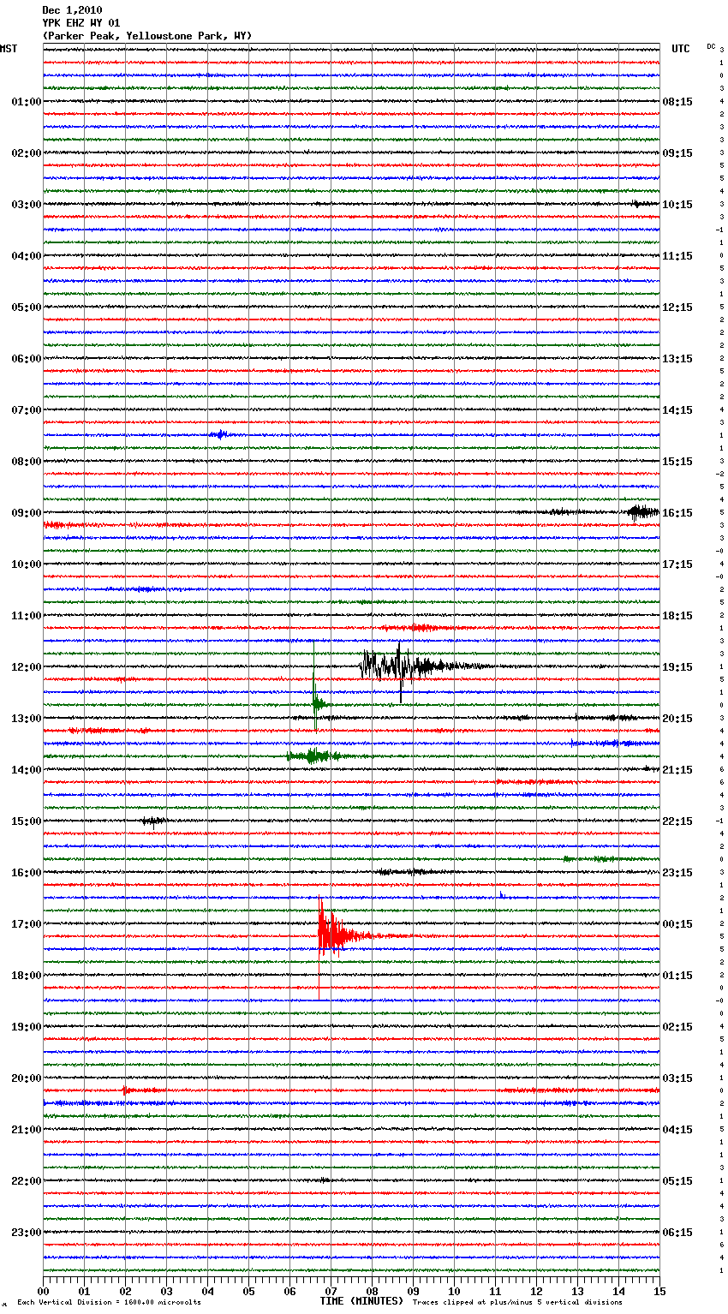
Task: Click the 00:15 UTC time label
Action: pyautogui.click(x=677, y=924)
